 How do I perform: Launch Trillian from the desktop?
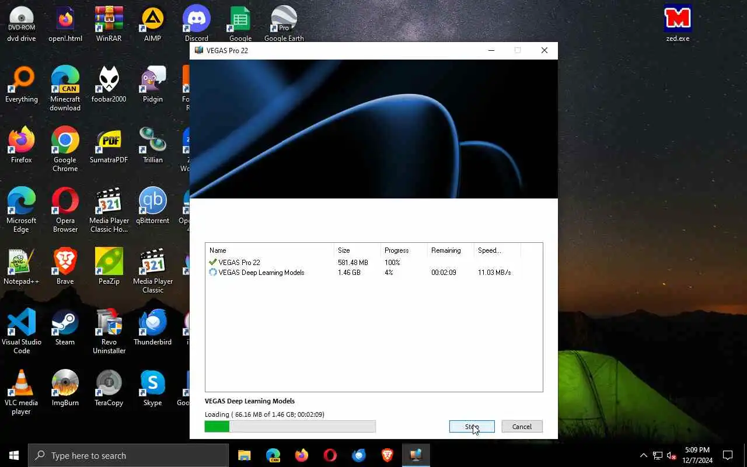tap(153, 145)
